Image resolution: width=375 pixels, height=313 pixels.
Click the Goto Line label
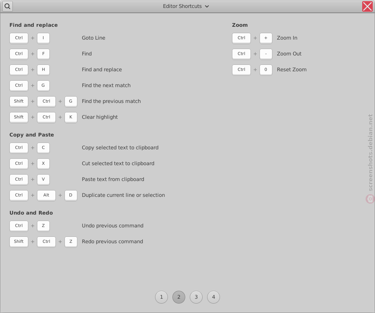tap(94, 38)
